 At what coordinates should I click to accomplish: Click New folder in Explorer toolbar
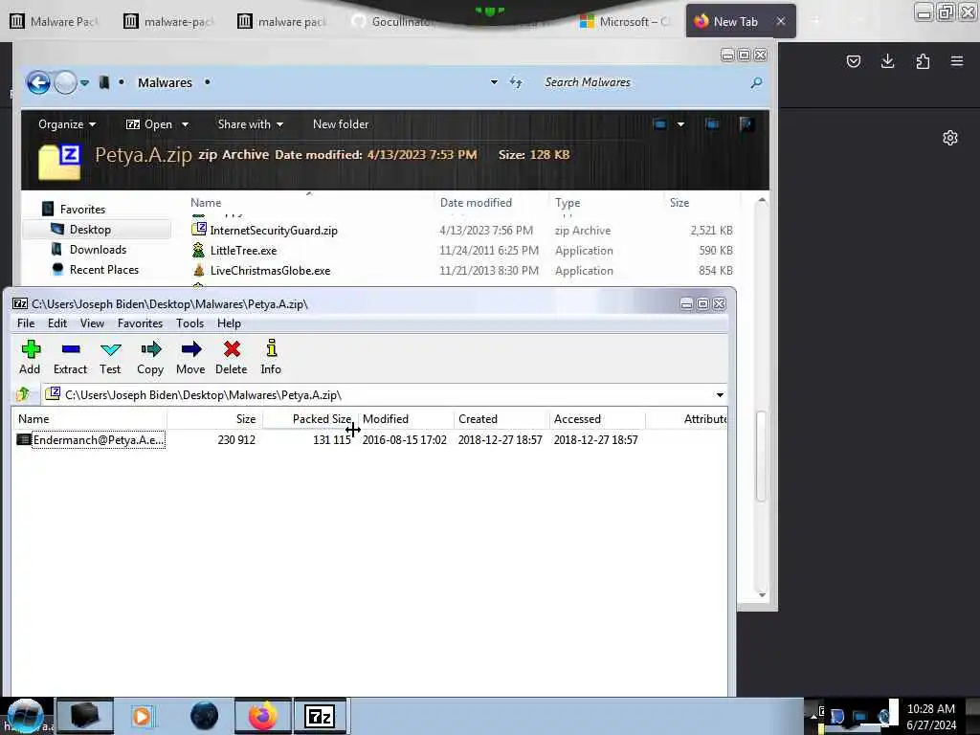pyautogui.click(x=341, y=124)
